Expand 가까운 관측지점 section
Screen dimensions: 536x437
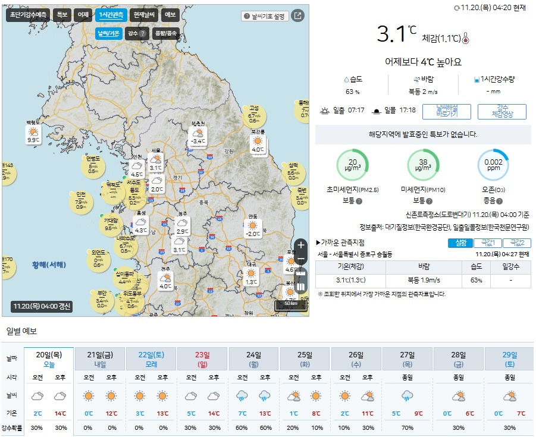click(340, 243)
